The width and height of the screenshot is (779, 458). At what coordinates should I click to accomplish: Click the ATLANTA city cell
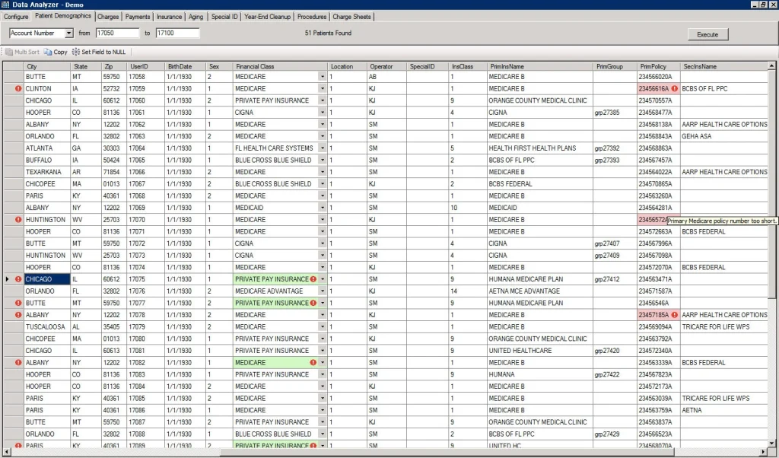tap(47, 148)
